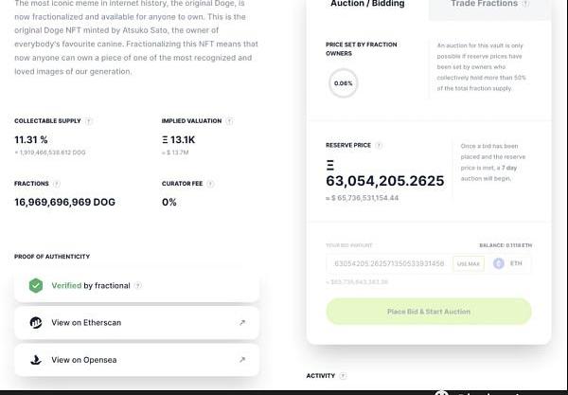Click the help icon beside Implied Valuation

point(229,121)
